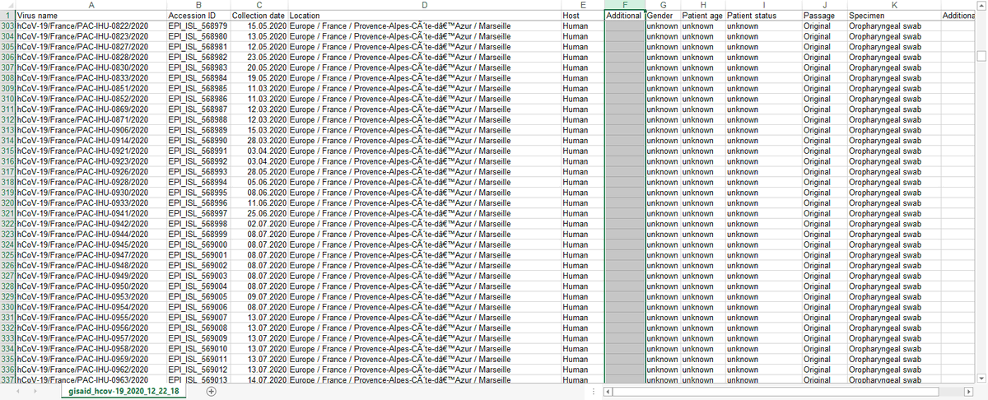Select column G header
The height and width of the screenshot is (400, 988).
click(663, 5)
